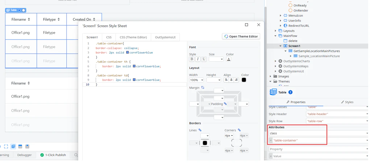This screenshot has height=167, width=370.
Task: Toggle Underline font style button
Action: (204, 59)
